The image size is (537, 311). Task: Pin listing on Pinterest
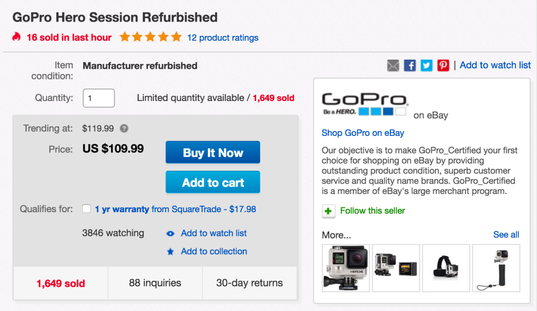pyautogui.click(x=443, y=66)
